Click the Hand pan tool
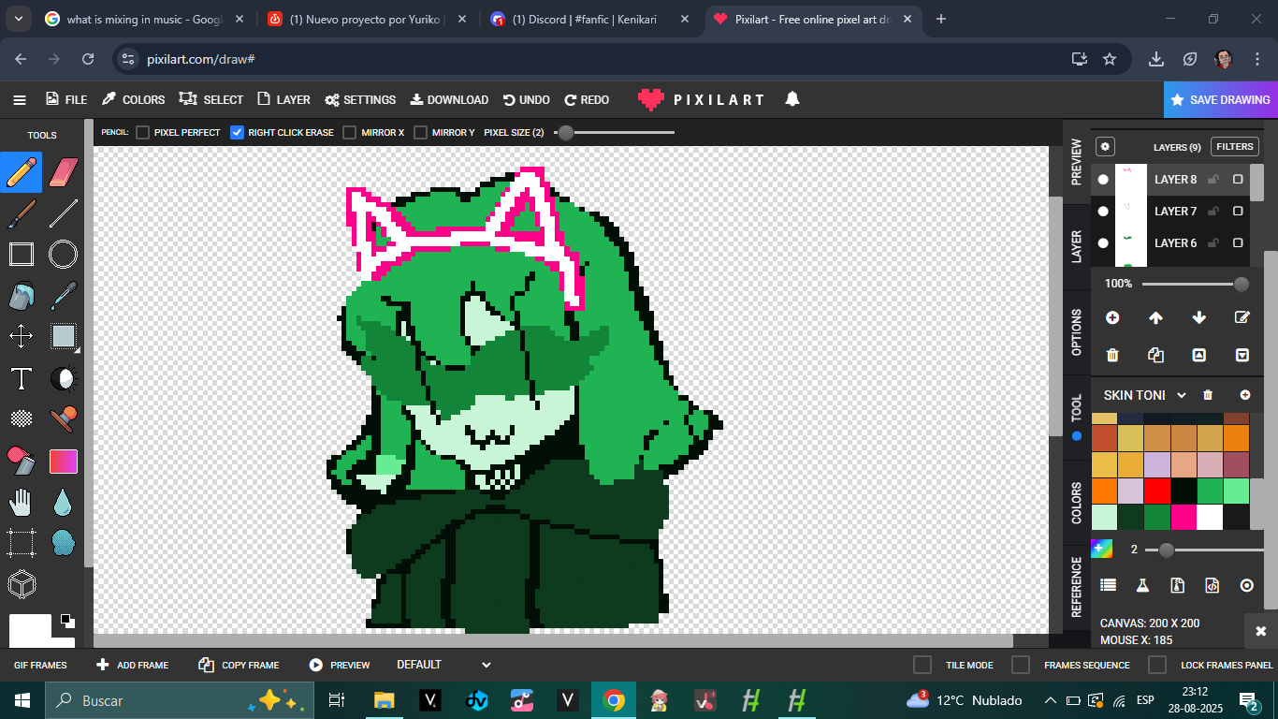The height and width of the screenshot is (719, 1278). point(22,503)
